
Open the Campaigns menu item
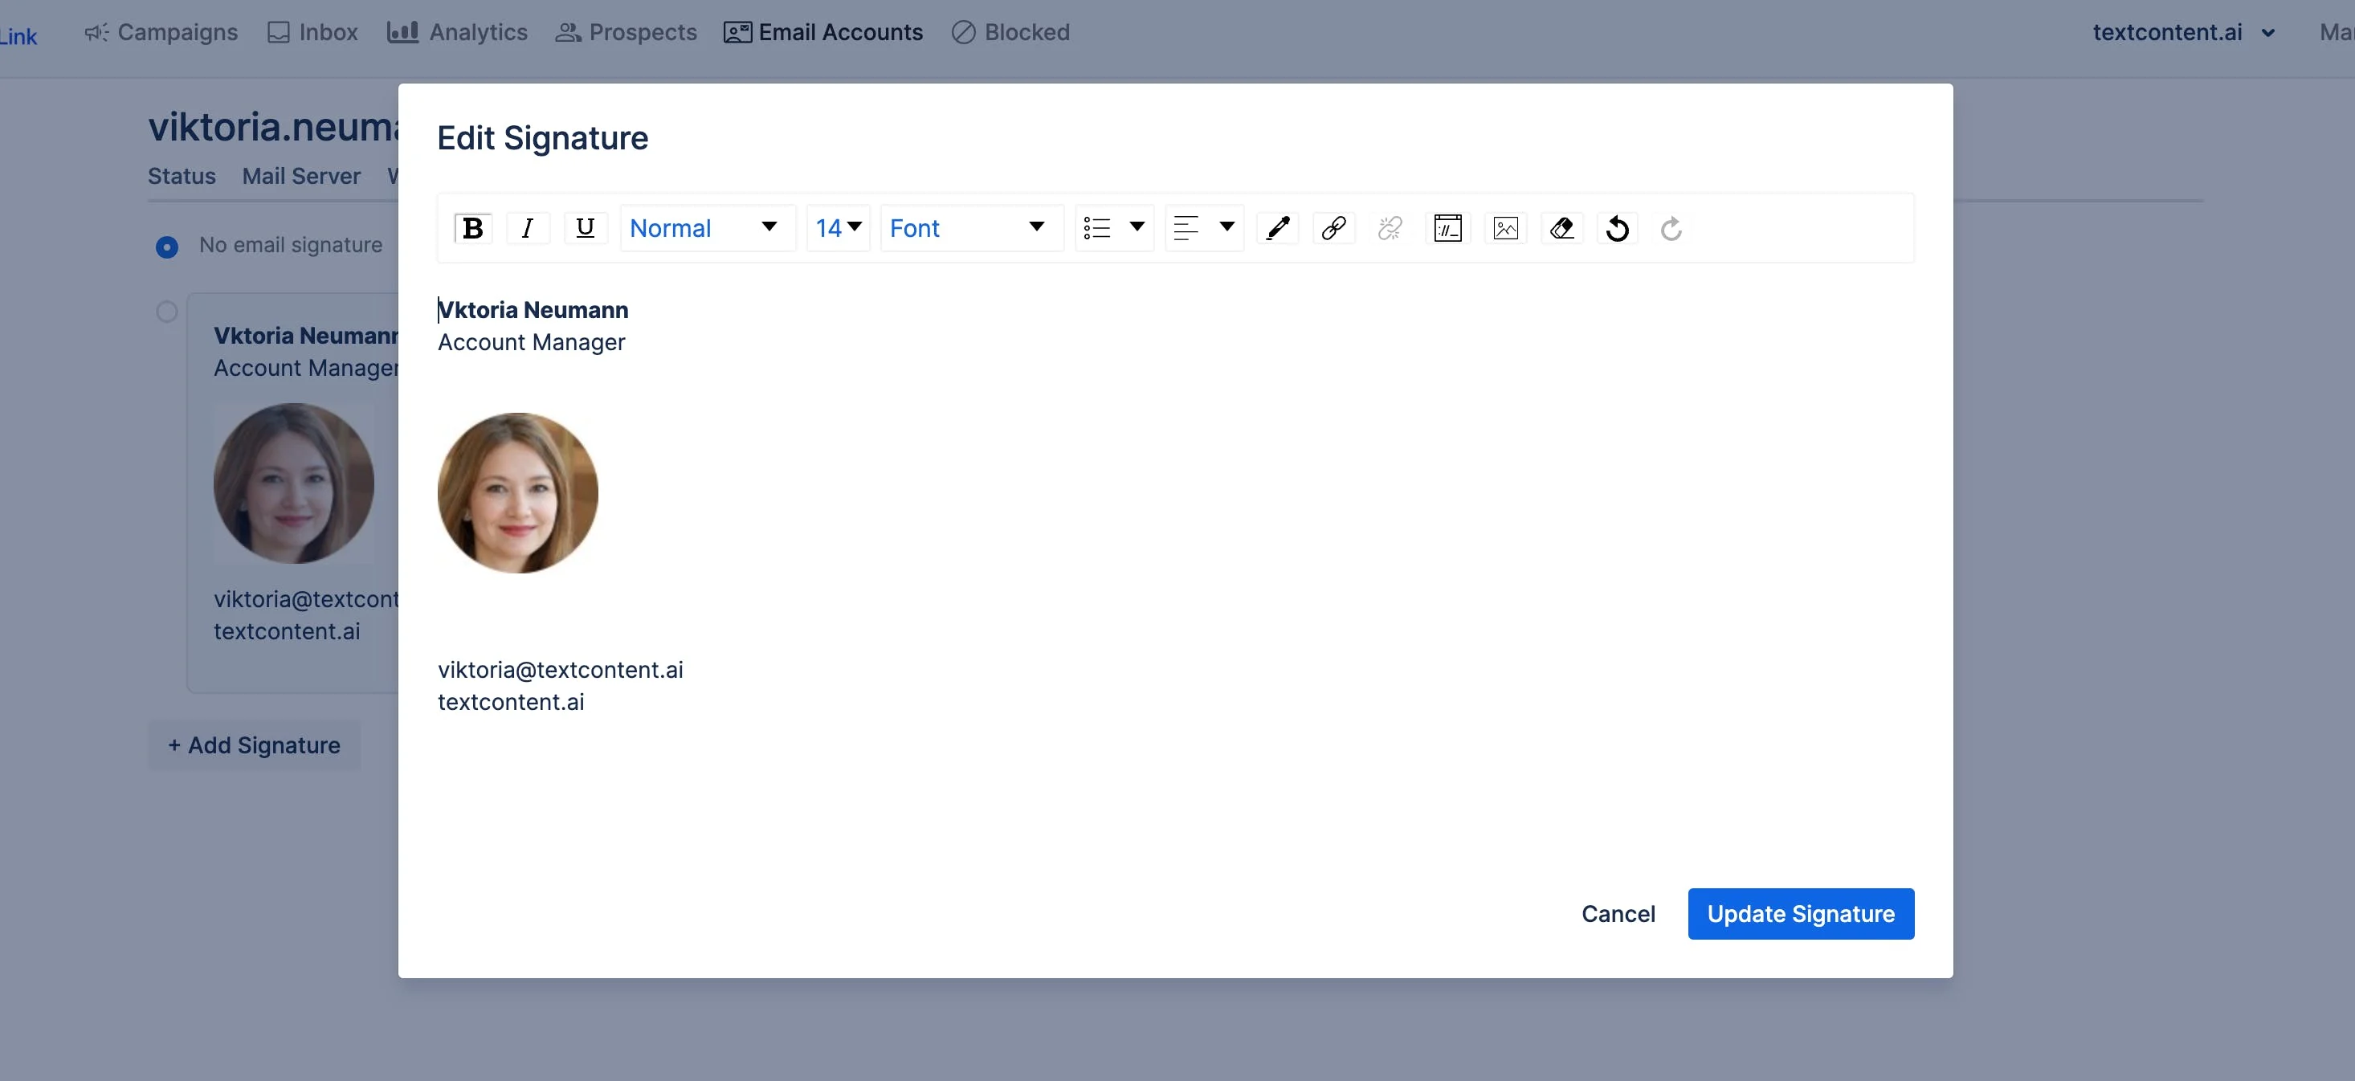[161, 32]
